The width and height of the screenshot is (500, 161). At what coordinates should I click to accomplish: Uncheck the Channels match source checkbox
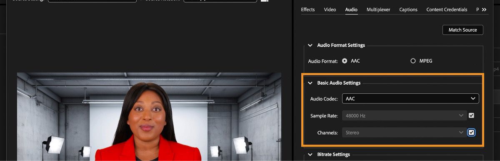[x=471, y=132]
